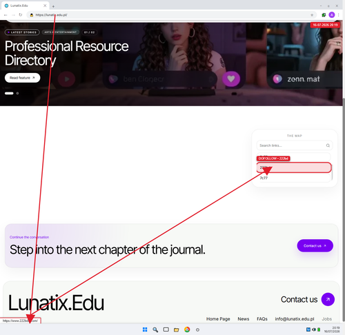Open File Explorer from taskbar
Image resolution: width=345 pixels, height=335 pixels.
click(x=177, y=329)
